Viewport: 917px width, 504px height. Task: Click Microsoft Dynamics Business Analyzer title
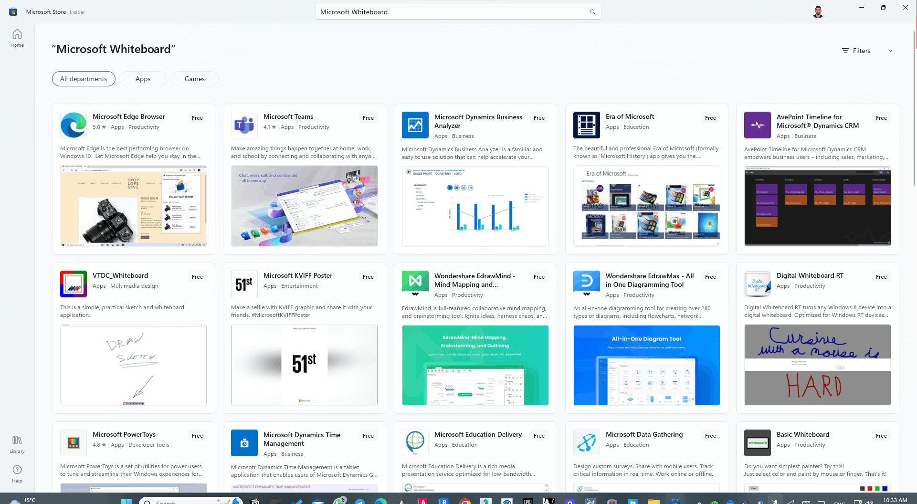click(x=478, y=121)
